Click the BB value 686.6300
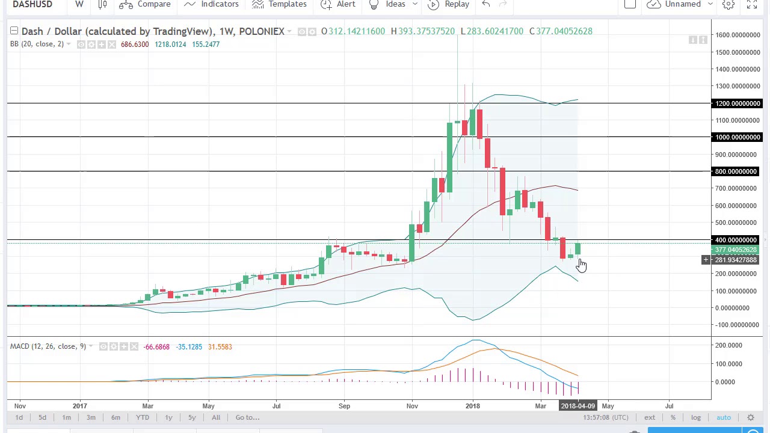The width and height of the screenshot is (770, 433). coord(135,45)
